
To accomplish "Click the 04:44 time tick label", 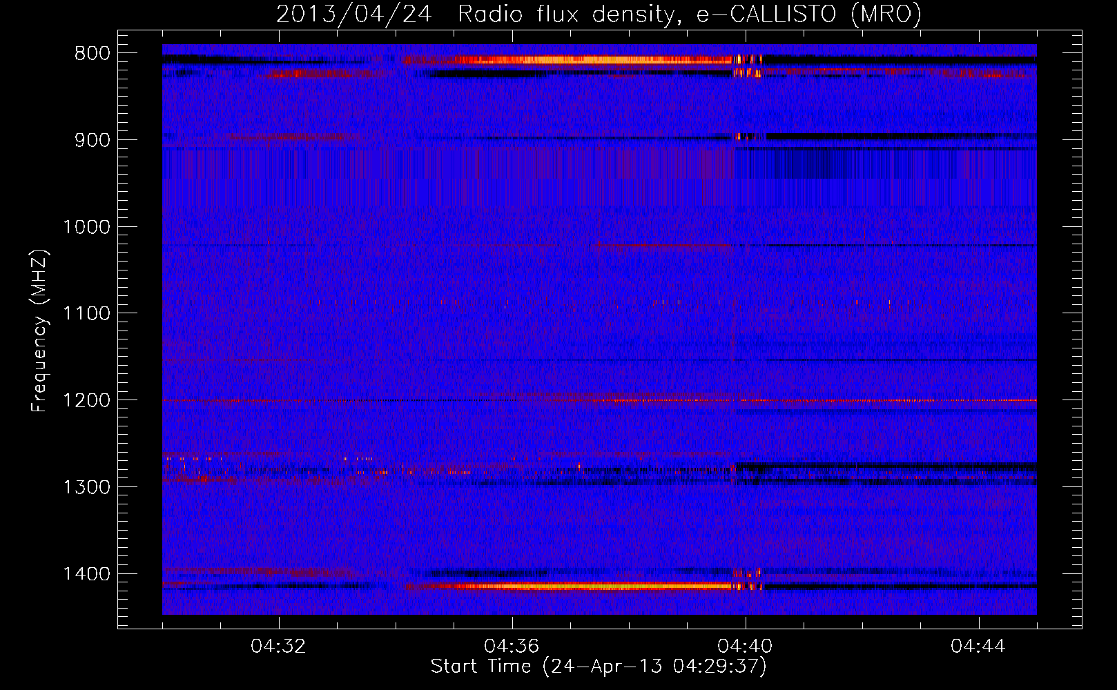I will pyautogui.click(x=978, y=647).
